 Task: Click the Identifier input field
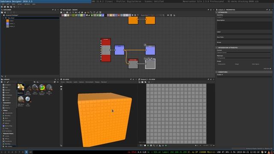click(244, 17)
